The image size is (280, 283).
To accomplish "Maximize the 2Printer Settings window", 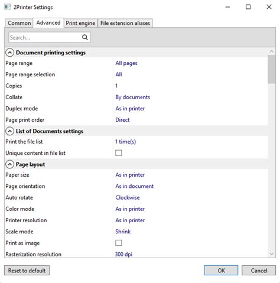I will pos(248,7).
